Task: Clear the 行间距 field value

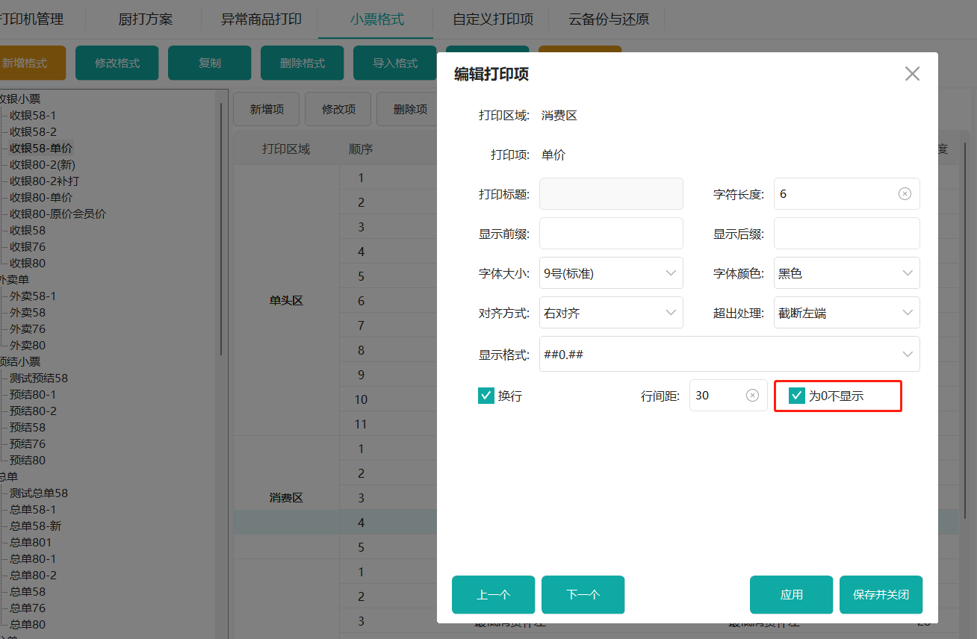Action: (752, 396)
